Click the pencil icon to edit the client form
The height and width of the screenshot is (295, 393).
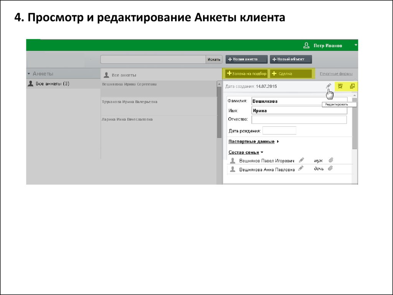coord(328,86)
